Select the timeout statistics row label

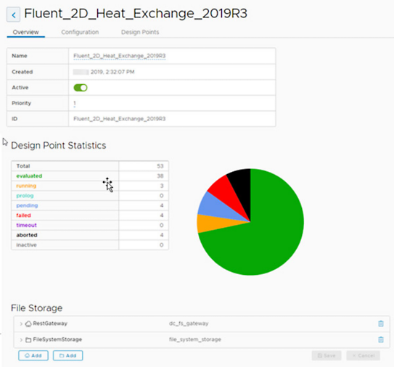(x=26, y=225)
